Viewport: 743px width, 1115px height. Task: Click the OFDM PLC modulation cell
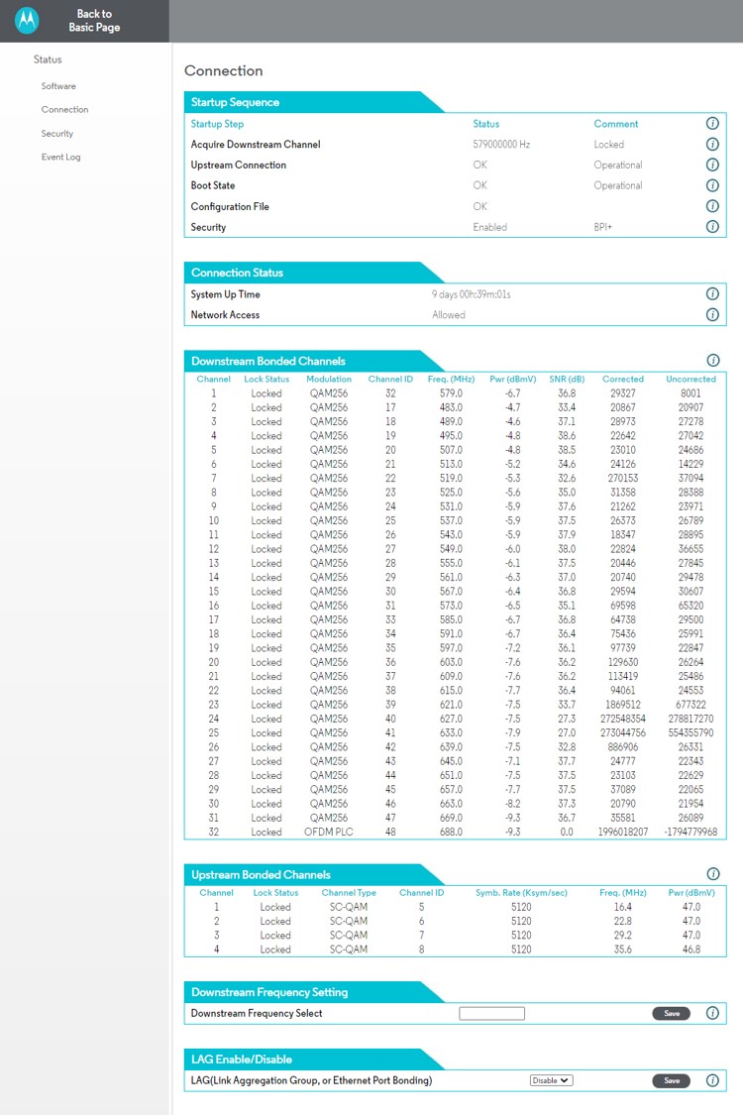click(x=329, y=832)
